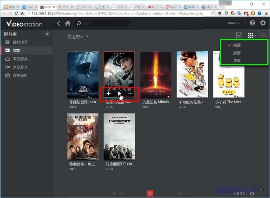Image resolution: width=270 pixels, height=198 pixels.
Task: Play the hovered San Andreas movie
Action: point(119,94)
